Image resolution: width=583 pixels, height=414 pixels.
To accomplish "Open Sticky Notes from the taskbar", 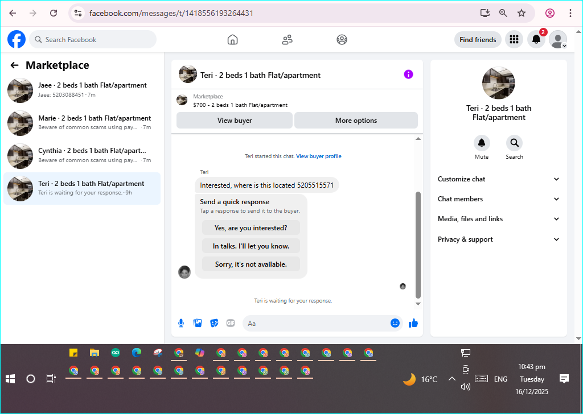I will coord(73,353).
